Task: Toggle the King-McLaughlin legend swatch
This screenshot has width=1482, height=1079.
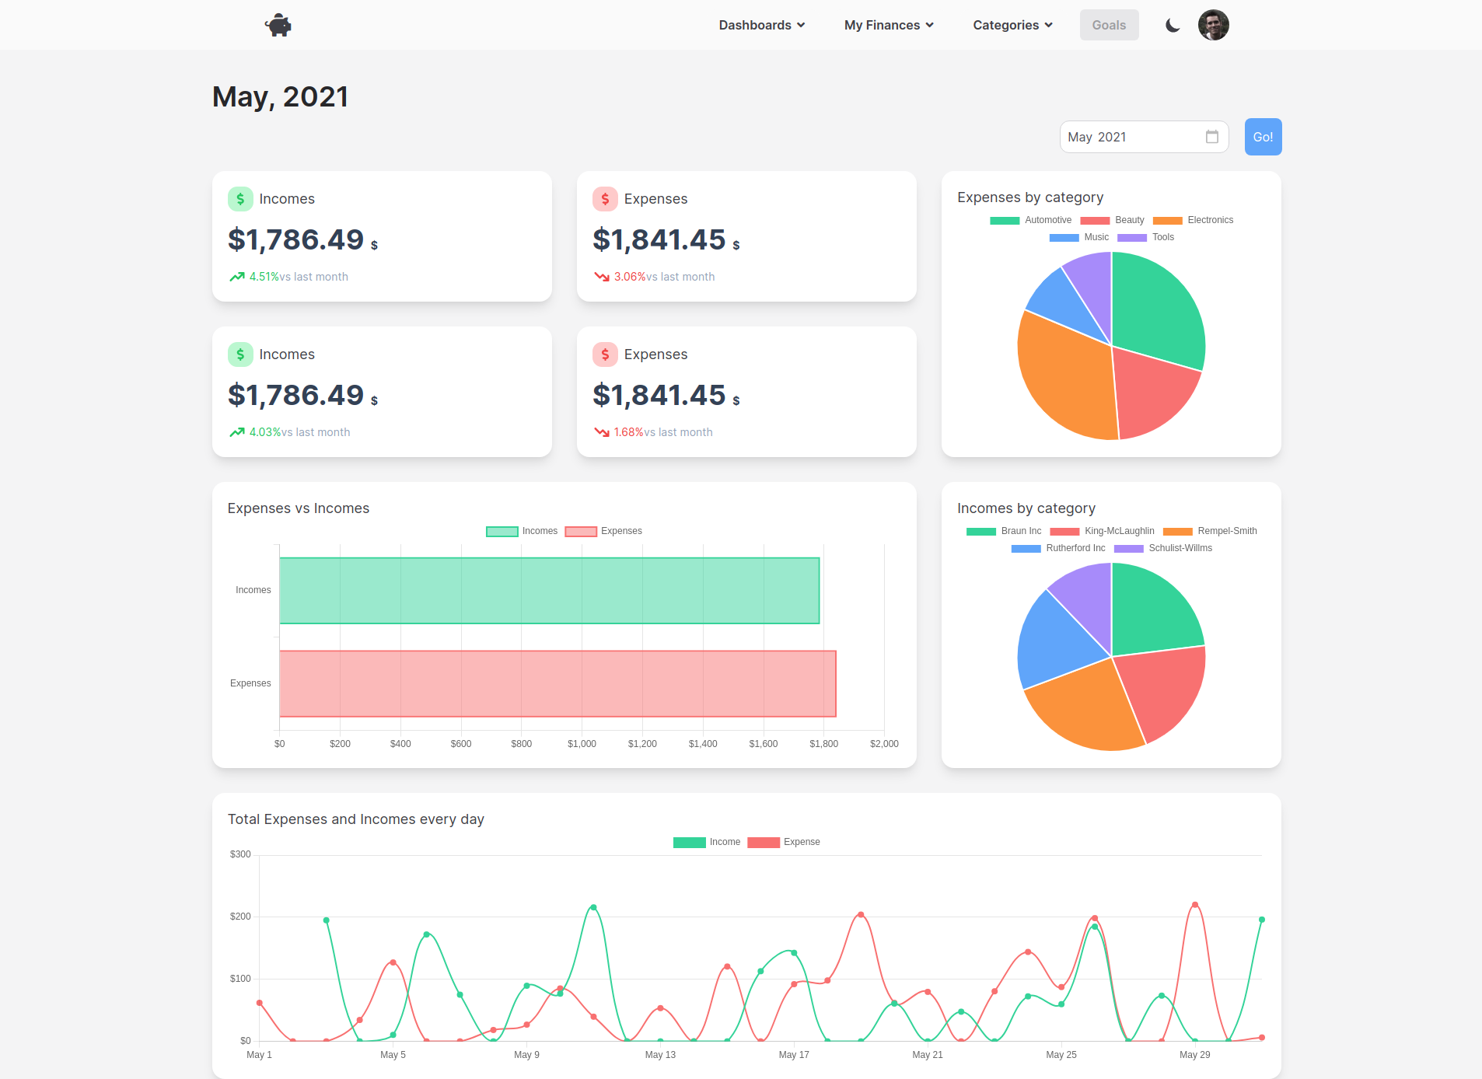Action: pos(1064,532)
